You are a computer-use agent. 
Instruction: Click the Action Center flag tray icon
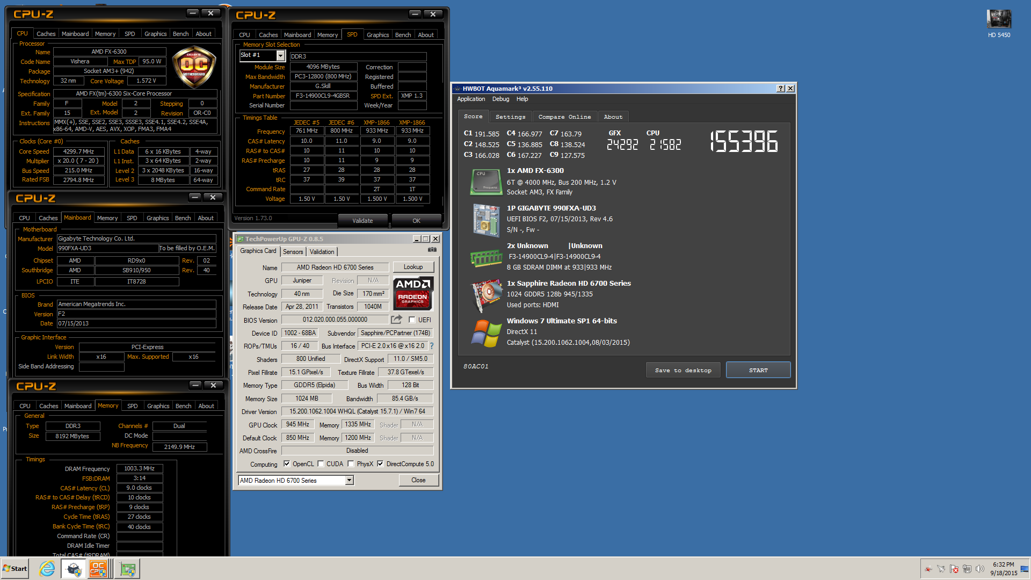pos(954,569)
